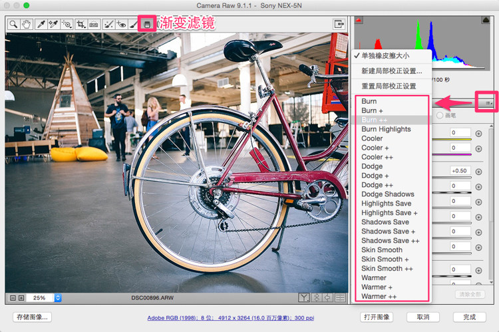Open the local adjustment panel menu icon
The width and height of the screenshot is (499, 332).
(489, 103)
